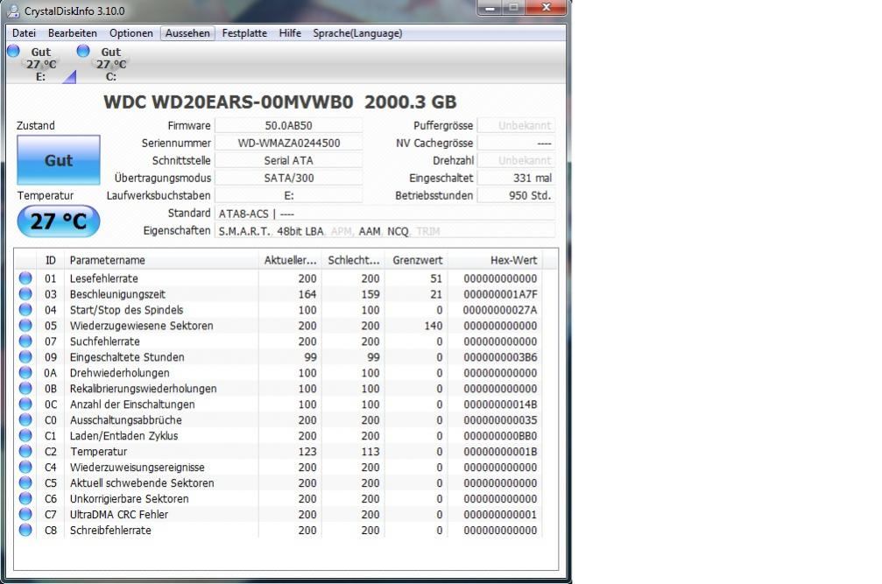Viewport: 882px width, 584px height.
Task: Click the Betriebsstunden value 950 Std.
Action: click(x=516, y=195)
